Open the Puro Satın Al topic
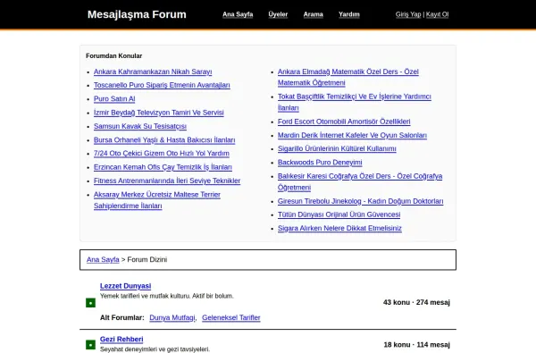Screen dimensions: 536x353 click(114, 99)
